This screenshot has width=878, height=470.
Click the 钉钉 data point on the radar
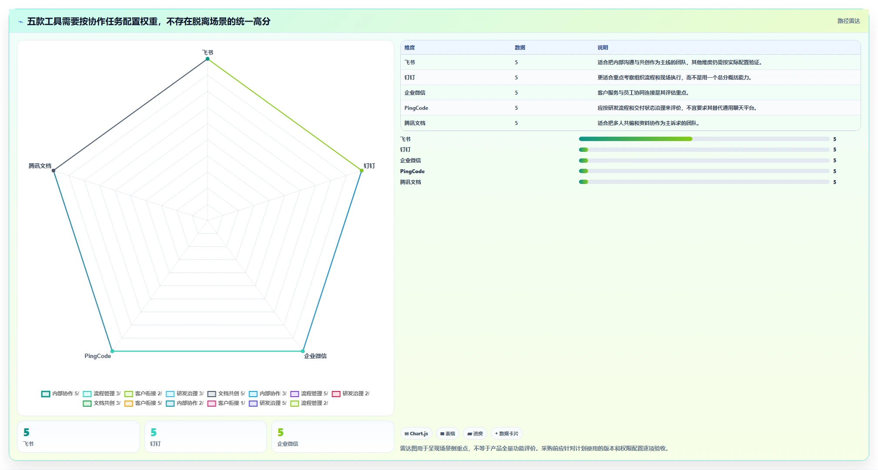[362, 171]
